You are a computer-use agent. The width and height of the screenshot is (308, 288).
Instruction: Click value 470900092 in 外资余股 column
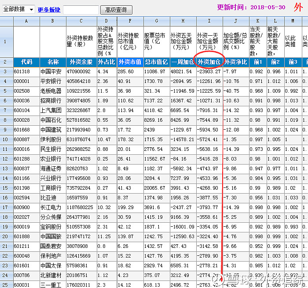tap(79, 71)
